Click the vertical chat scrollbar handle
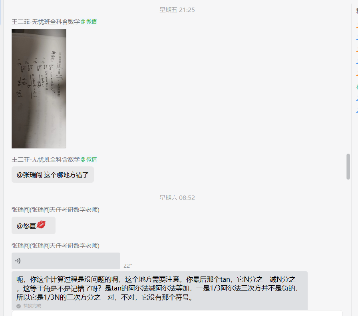The height and width of the screenshot is (316, 358). 348,167
